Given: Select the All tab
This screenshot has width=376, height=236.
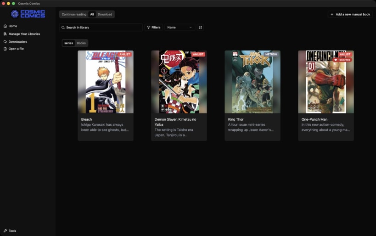Looking at the screenshot, I should 92,14.
